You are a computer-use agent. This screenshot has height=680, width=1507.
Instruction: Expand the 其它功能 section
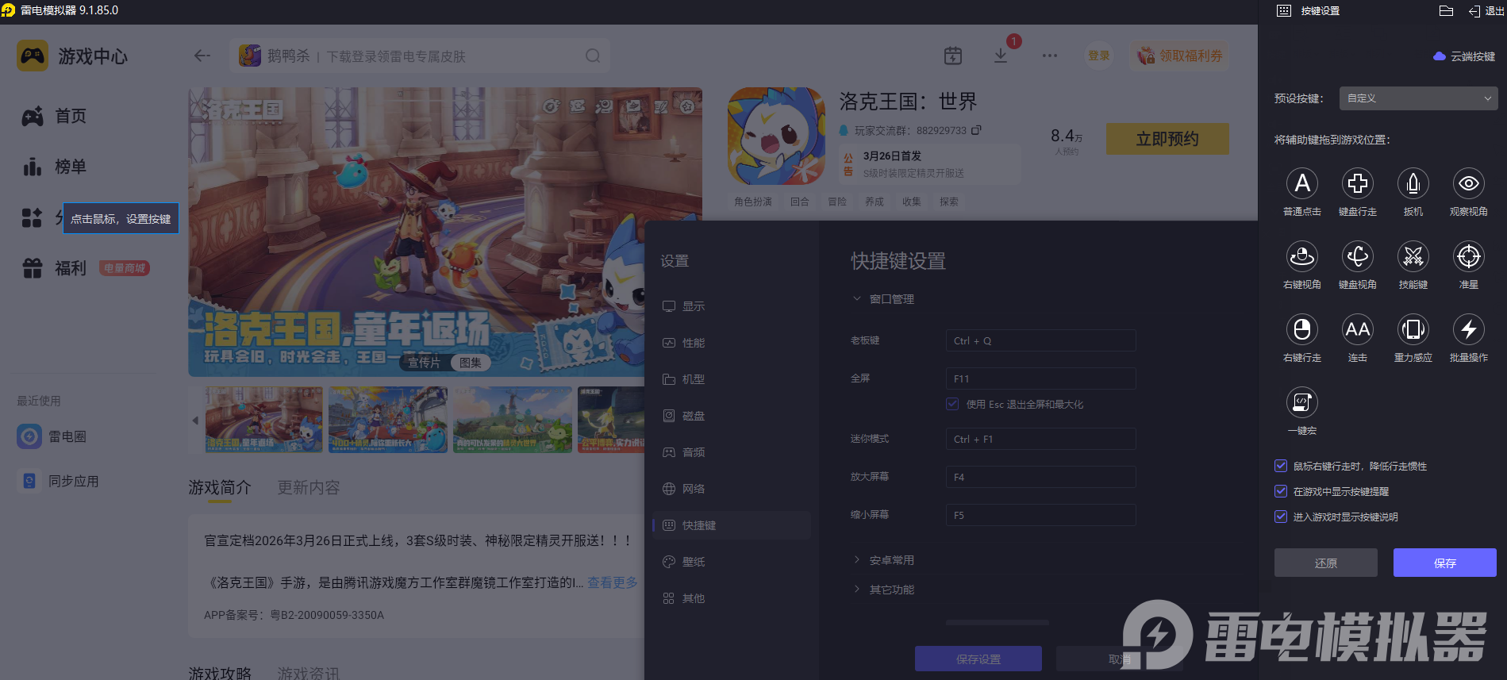(882, 590)
